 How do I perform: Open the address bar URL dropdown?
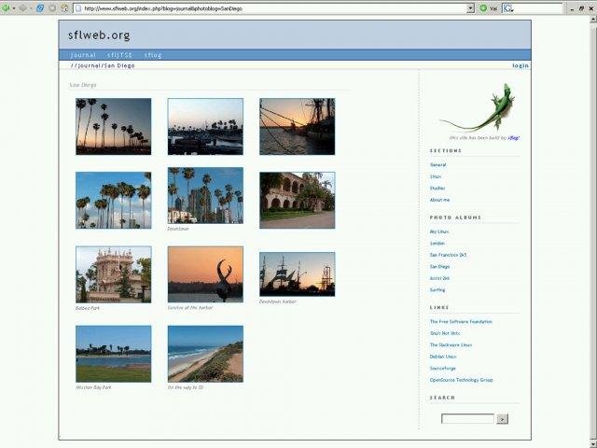(470, 8)
